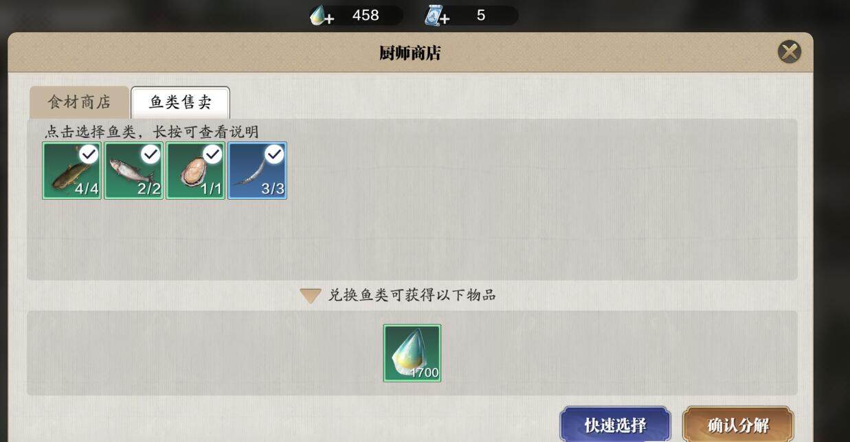Add crystal currency beside 458
Viewport: 850px width, 442px height.
(x=322, y=15)
